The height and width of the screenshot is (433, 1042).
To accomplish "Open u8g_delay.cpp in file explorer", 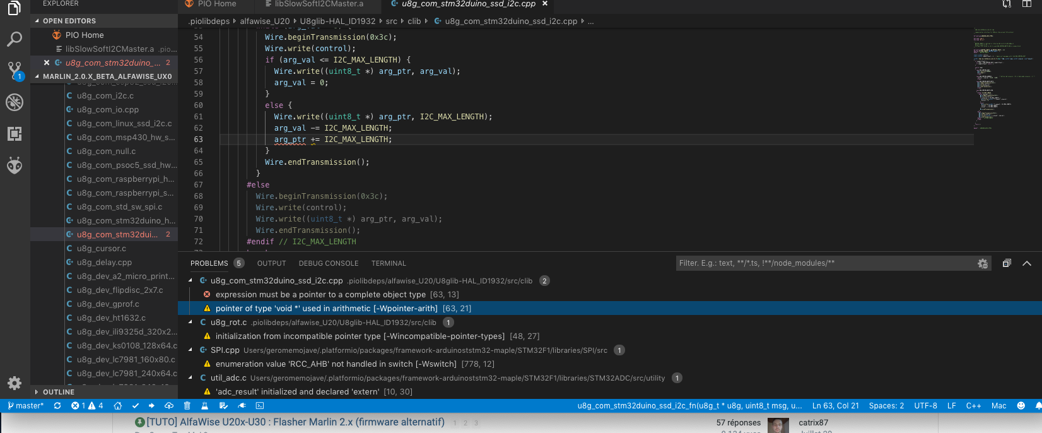I will coord(105,263).
